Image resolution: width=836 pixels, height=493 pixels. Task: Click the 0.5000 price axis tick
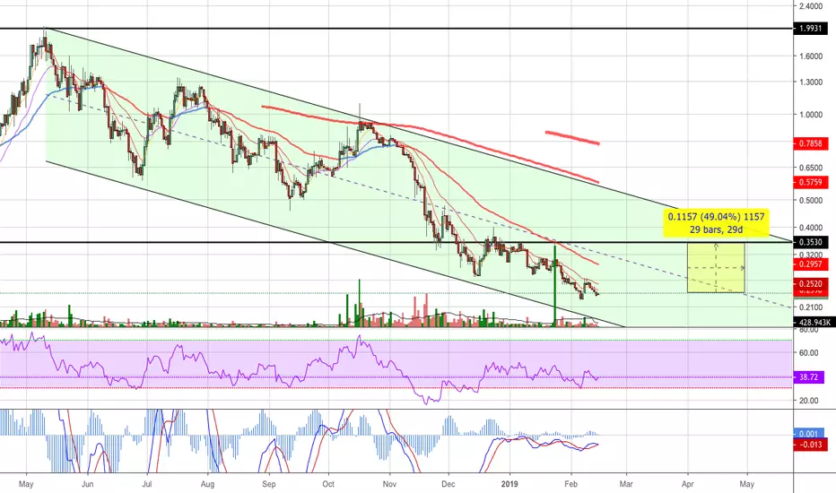[810, 201]
